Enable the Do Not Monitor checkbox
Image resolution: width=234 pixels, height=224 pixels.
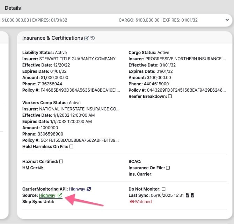pos(163,189)
